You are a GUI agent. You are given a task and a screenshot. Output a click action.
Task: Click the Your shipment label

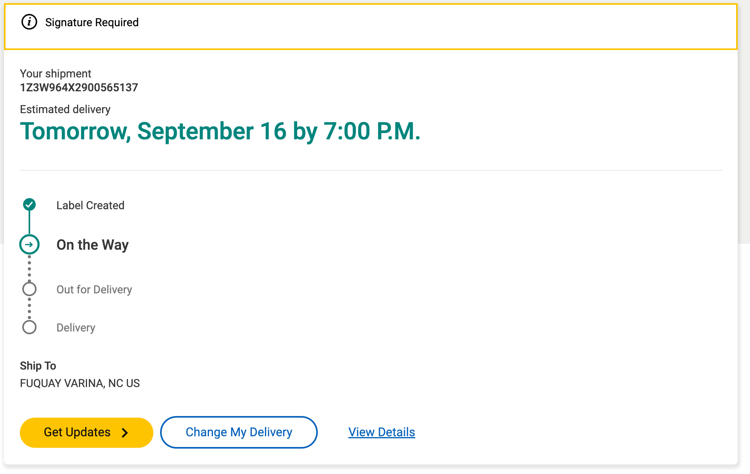click(x=56, y=73)
